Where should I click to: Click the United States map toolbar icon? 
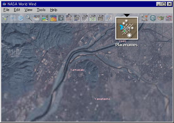[x=161, y=18]
